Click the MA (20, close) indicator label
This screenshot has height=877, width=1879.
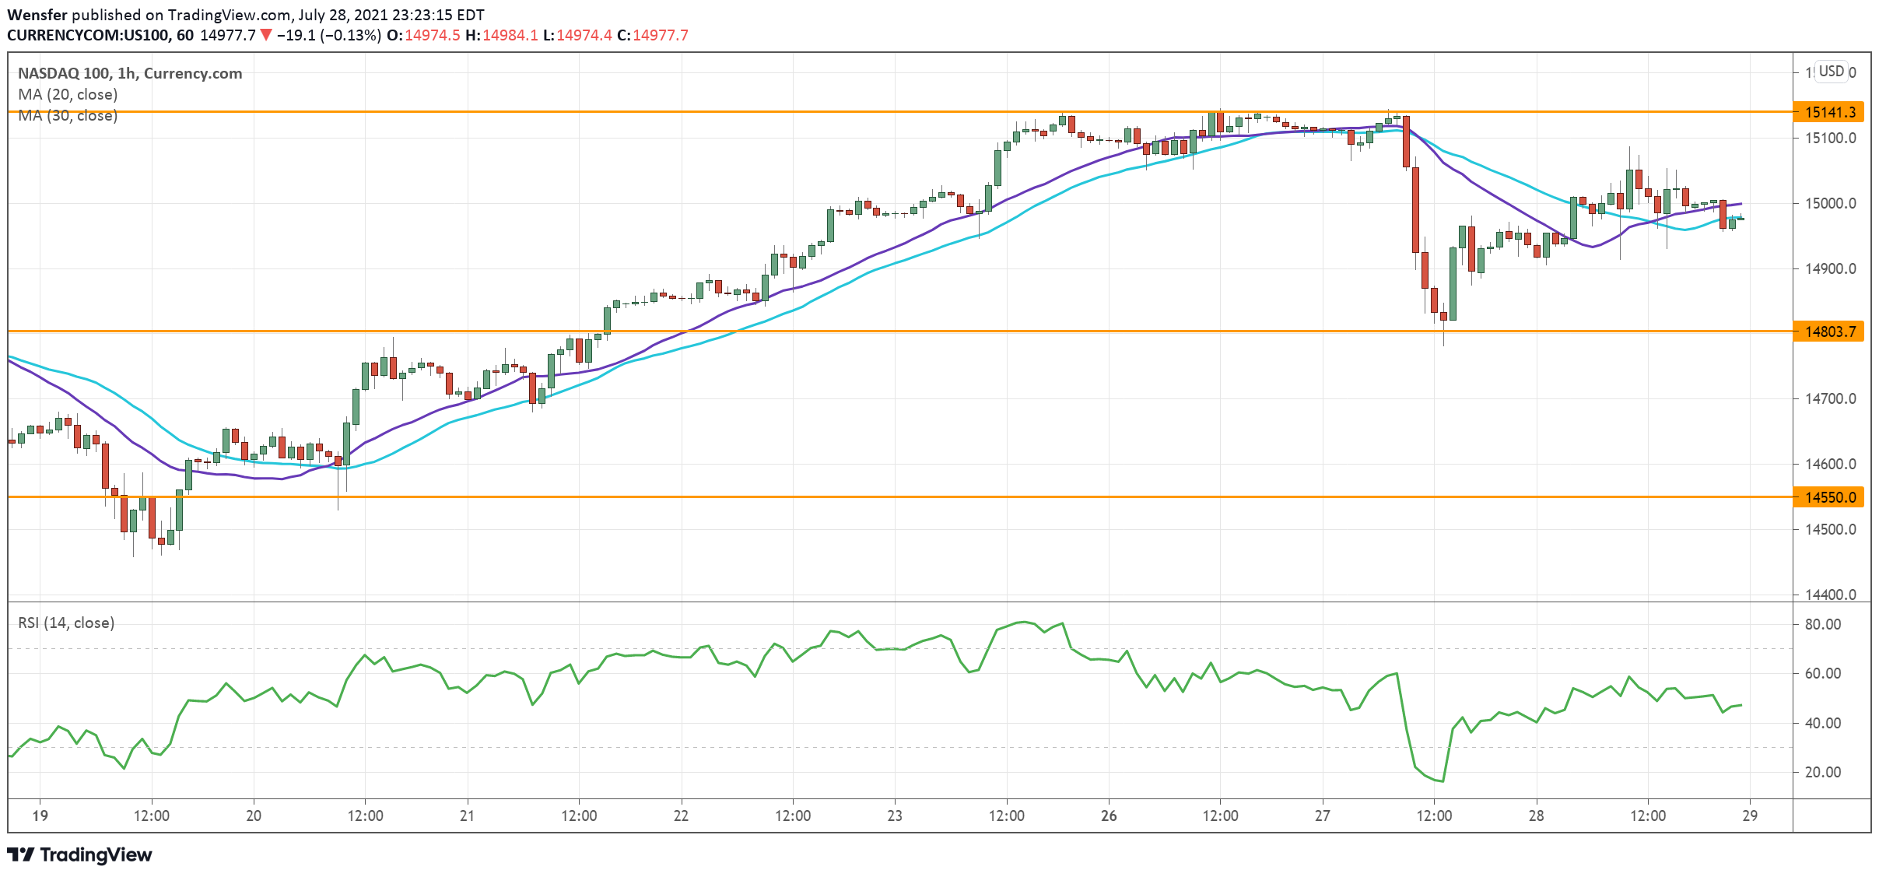click(68, 94)
